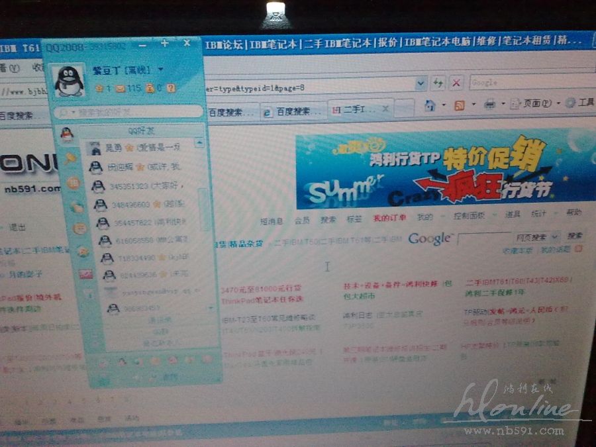
Task: Click the gold star level icon in QQ
Action: click(x=99, y=89)
